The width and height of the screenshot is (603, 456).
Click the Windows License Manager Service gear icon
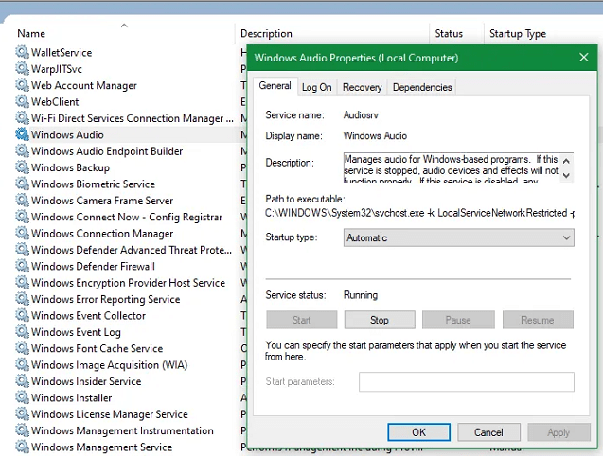pos(22,414)
